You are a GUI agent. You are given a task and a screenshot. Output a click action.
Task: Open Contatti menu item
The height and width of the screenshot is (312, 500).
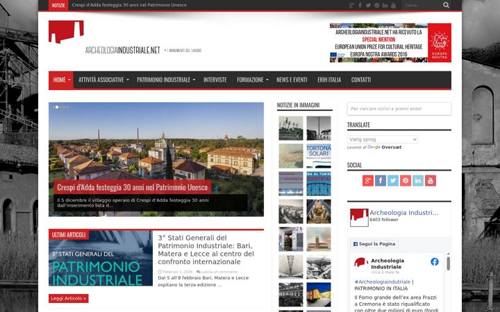tap(361, 80)
